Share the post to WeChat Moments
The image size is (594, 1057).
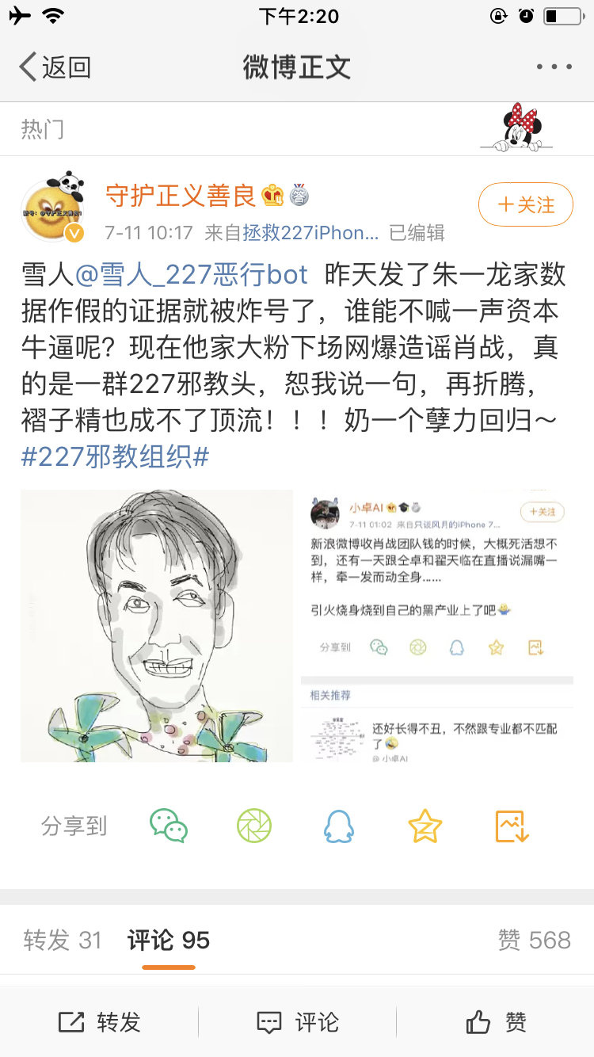254,826
